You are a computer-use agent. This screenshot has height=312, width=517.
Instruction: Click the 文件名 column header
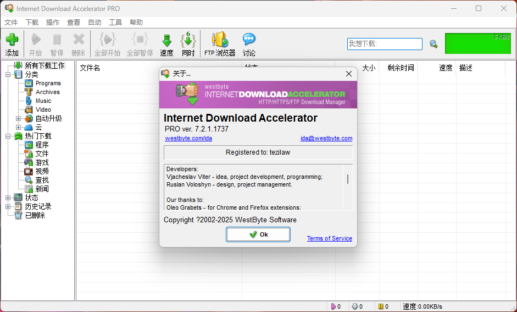tap(90, 68)
